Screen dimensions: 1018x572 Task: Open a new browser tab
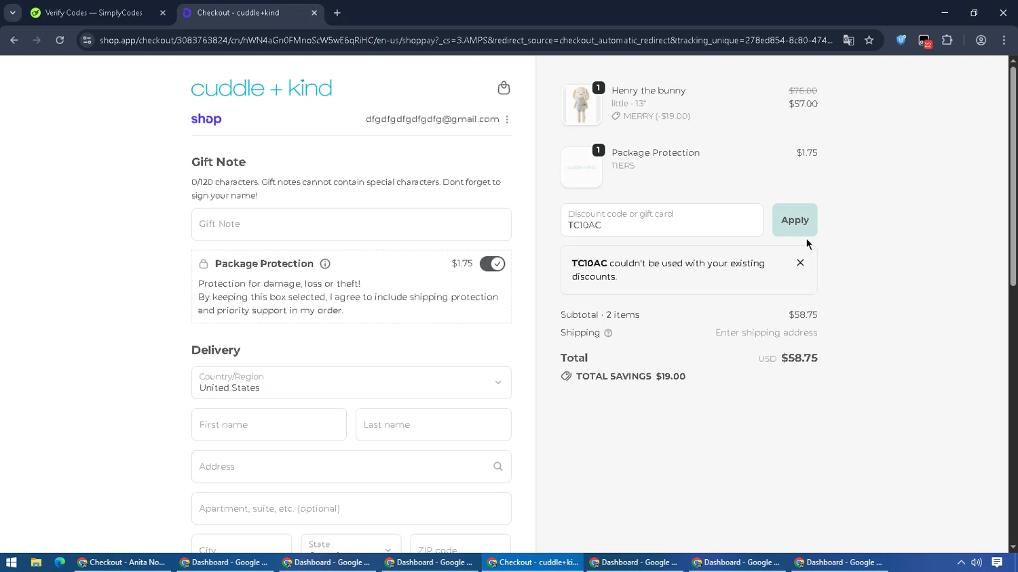pos(337,13)
